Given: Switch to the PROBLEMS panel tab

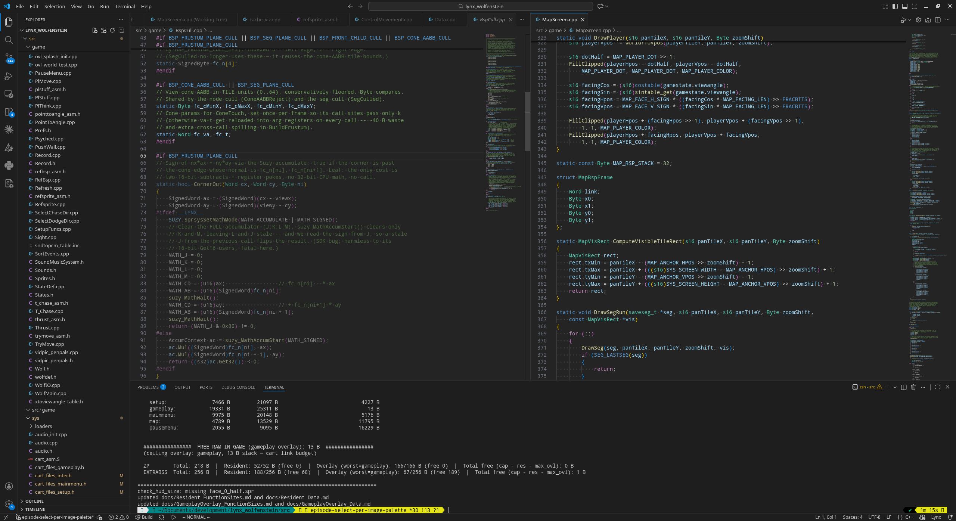Looking at the screenshot, I should [152, 387].
